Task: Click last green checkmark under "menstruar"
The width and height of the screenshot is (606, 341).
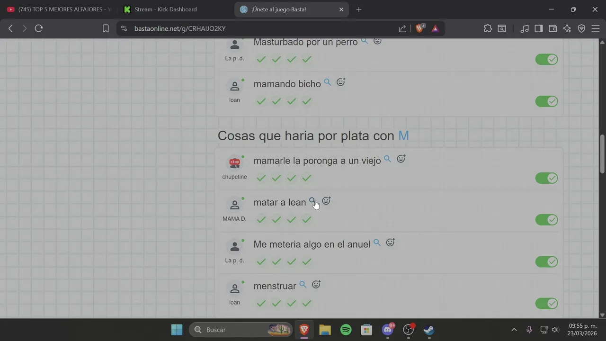Action: 307,304
